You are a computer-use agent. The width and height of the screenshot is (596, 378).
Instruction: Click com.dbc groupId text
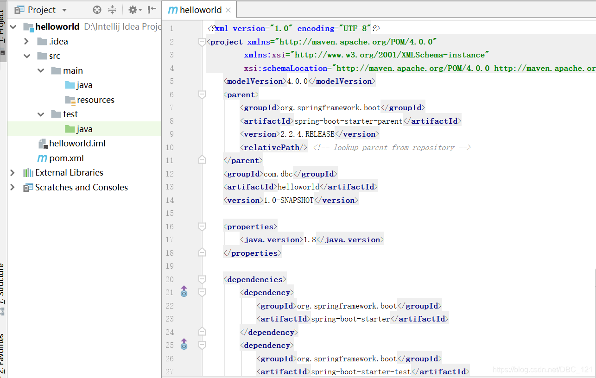pyautogui.click(x=279, y=174)
